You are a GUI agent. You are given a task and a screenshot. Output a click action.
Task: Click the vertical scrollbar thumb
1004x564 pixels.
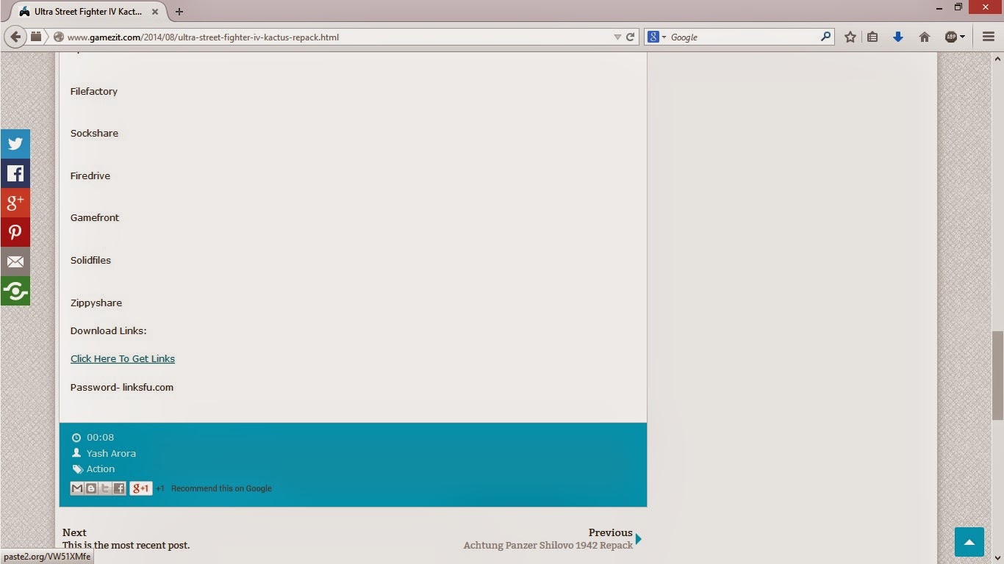pos(997,375)
